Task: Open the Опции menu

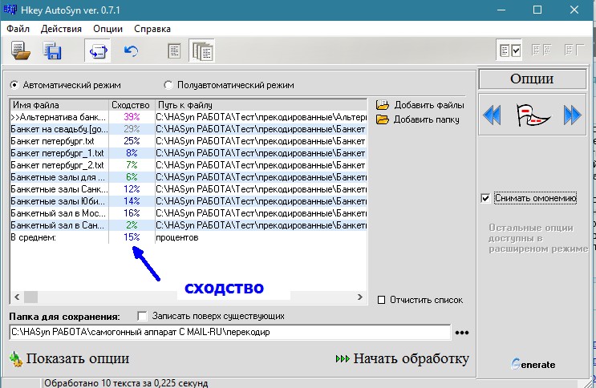Action: coord(108,29)
